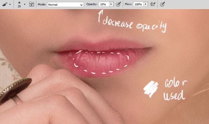Image resolution: width=209 pixels, height=124 pixels.
Task: Open the Opacity slider popup arrow
Action: point(111,5)
